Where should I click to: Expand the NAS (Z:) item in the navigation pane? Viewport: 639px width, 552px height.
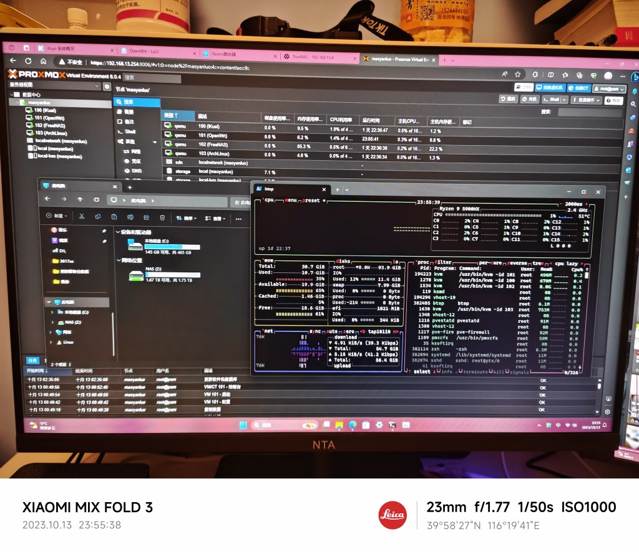(52, 322)
